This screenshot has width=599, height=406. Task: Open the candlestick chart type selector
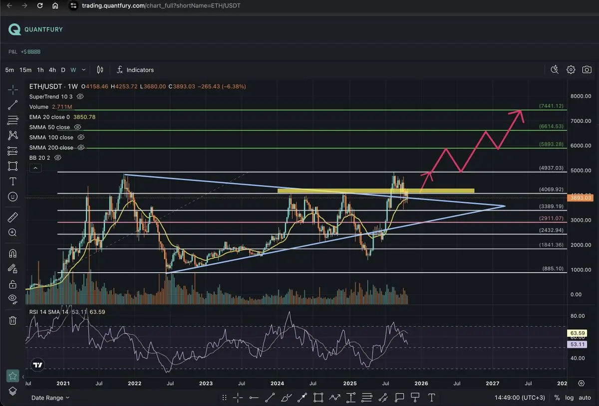tap(100, 70)
